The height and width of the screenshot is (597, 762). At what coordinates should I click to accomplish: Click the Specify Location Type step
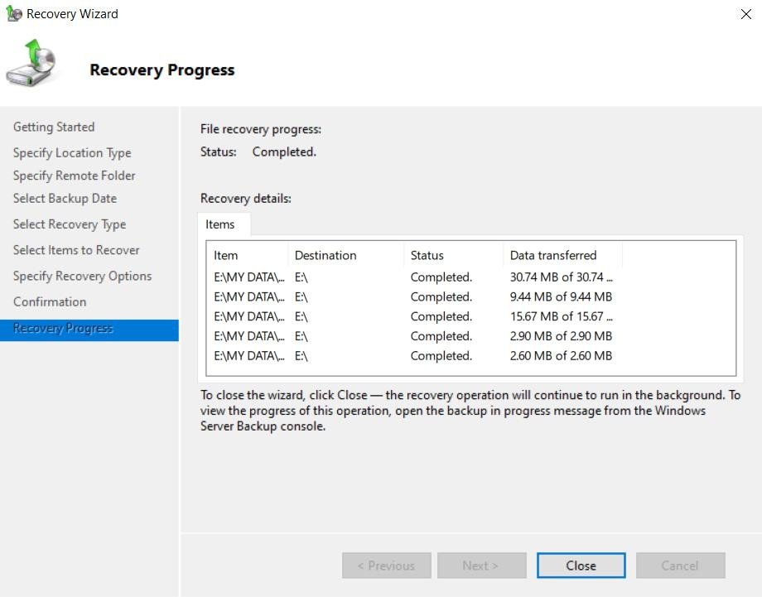tap(72, 153)
